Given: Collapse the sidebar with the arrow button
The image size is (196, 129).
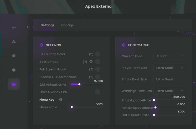Looking at the screenshot, I should tap(27, 27).
